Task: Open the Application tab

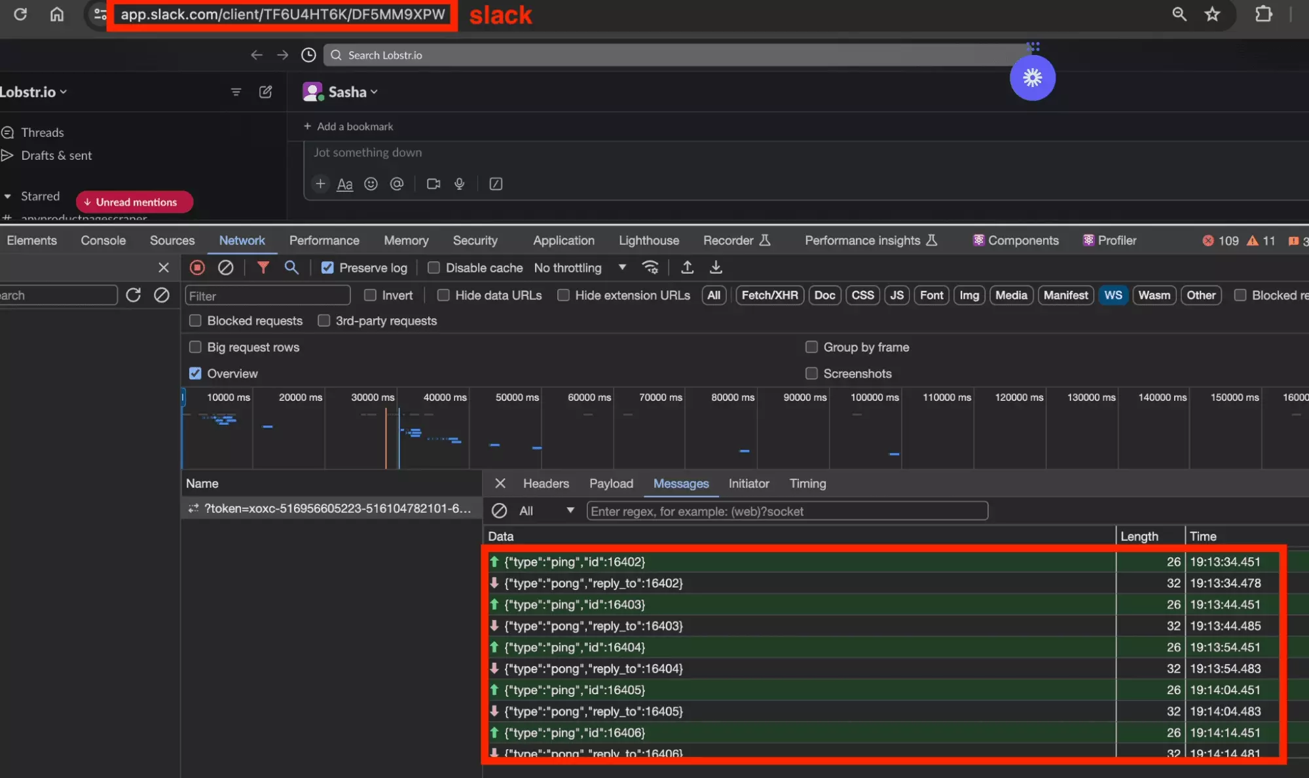Action: (x=563, y=240)
